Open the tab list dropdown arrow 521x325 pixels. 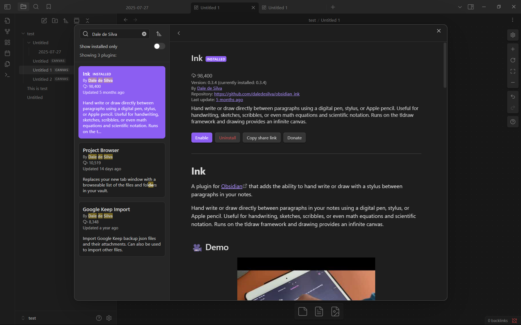point(460,7)
